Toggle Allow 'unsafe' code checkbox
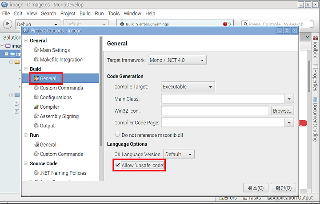The image size is (320, 204). [x=118, y=165]
